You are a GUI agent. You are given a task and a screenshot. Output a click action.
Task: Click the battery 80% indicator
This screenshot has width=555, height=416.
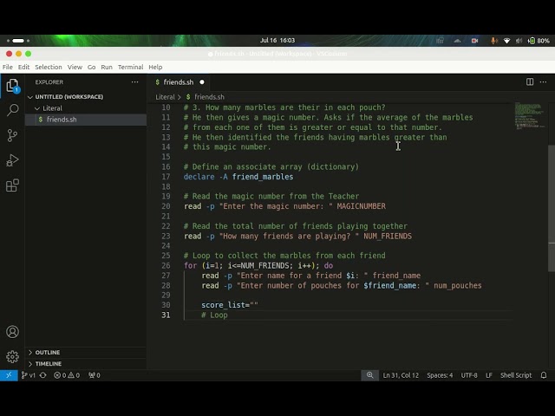click(539, 41)
